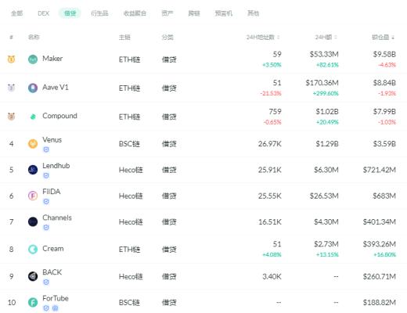
Task: Open the Venus project name link
Action: (x=52, y=140)
